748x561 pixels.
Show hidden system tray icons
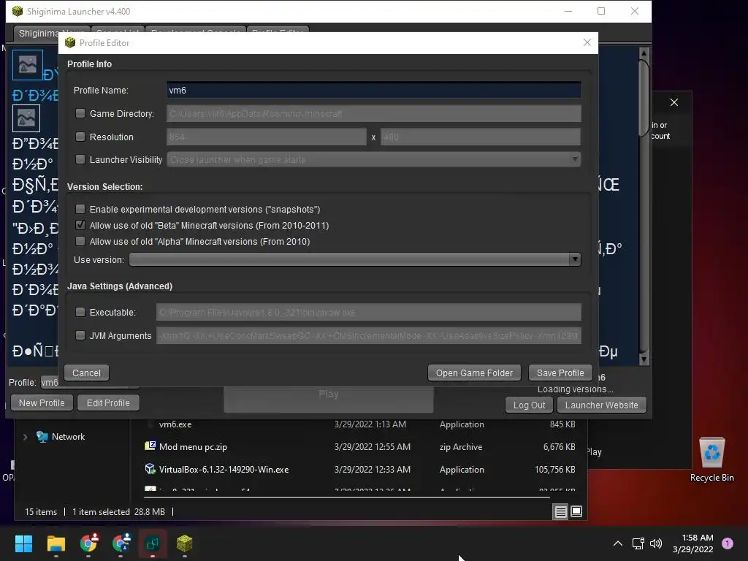pyautogui.click(x=618, y=543)
